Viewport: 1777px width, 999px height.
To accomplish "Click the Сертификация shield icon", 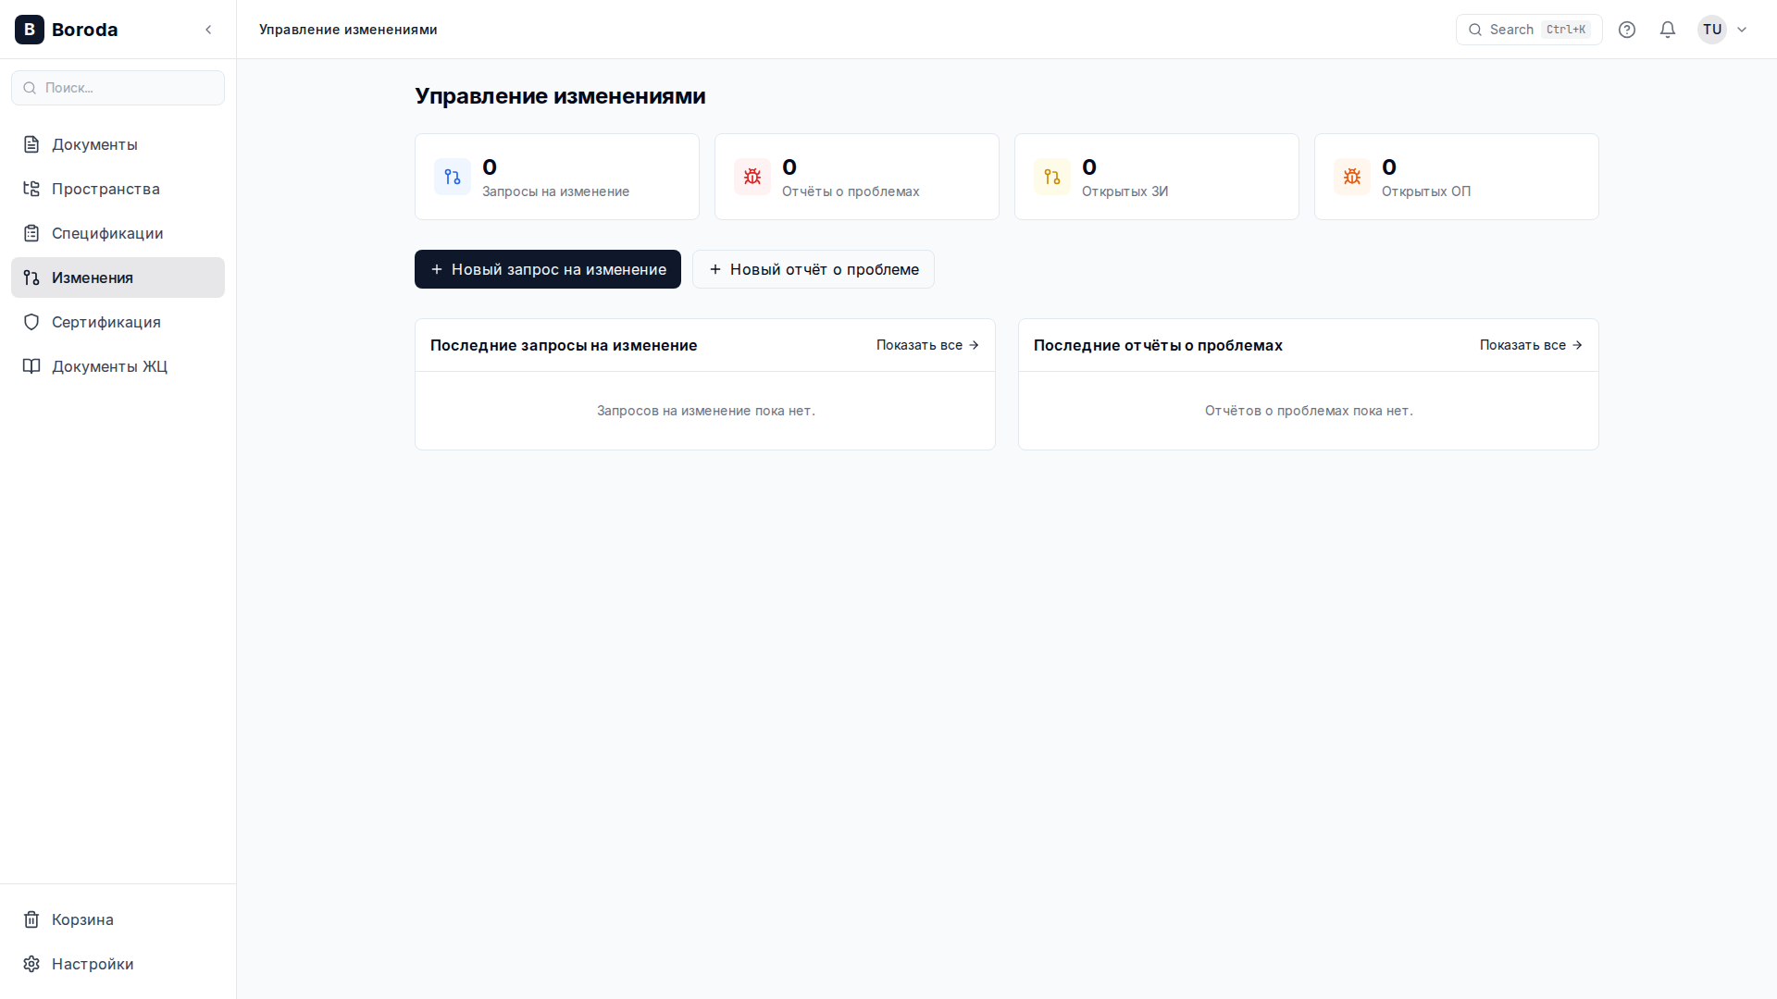I will [x=32, y=322].
